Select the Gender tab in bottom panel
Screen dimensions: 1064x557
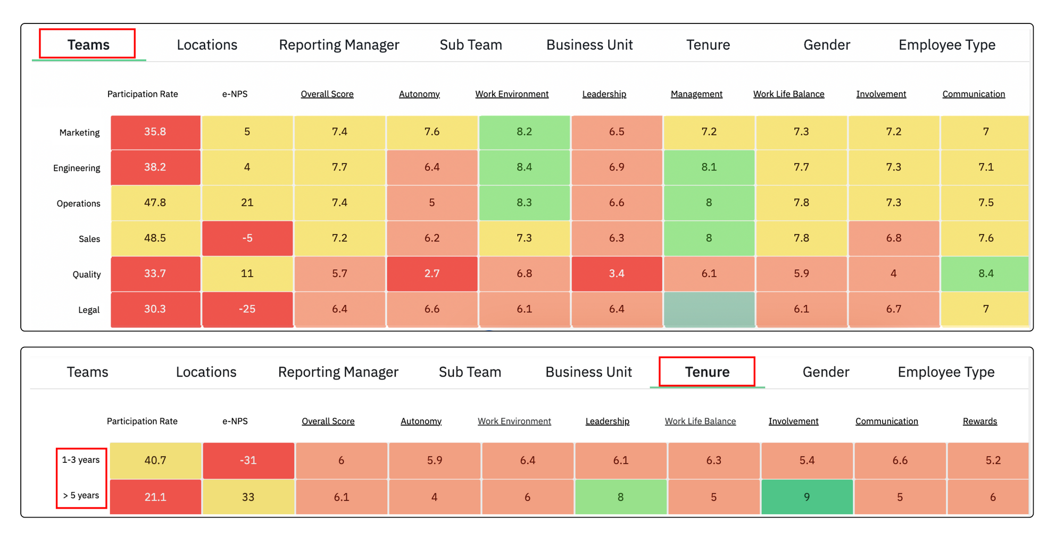[x=826, y=372]
